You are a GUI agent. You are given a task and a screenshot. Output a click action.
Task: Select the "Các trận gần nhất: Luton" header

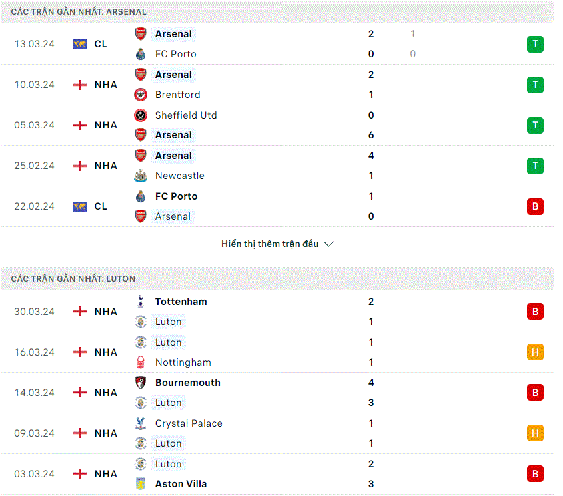pos(277,279)
